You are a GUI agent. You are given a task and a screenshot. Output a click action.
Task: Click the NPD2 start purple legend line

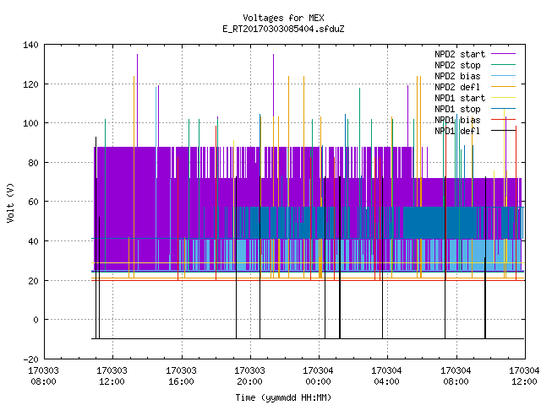point(503,54)
